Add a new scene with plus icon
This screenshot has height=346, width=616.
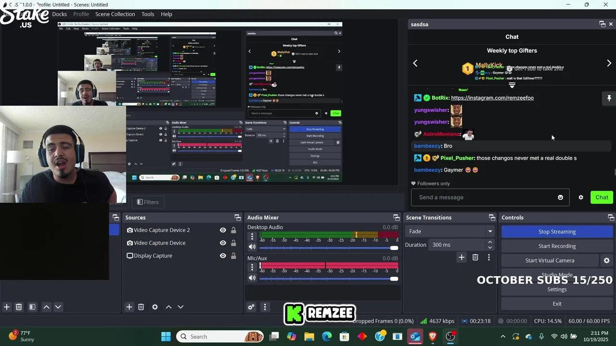click(7, 307)
